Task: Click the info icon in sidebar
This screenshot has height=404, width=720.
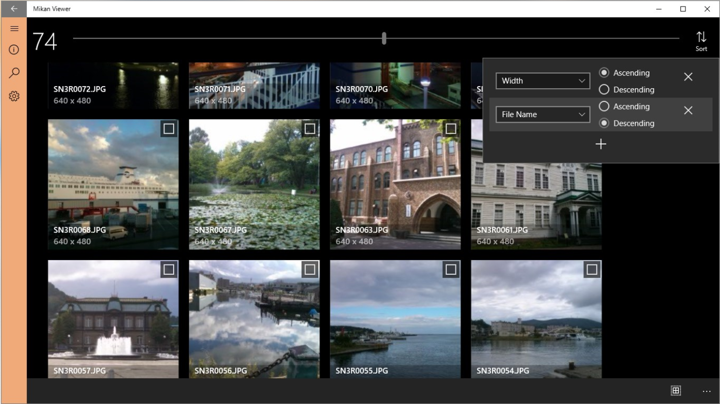Action: pos(14,50)
